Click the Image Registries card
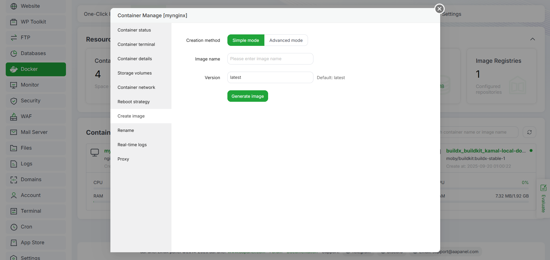Screen dimensions: 550x260 [502, 76]
